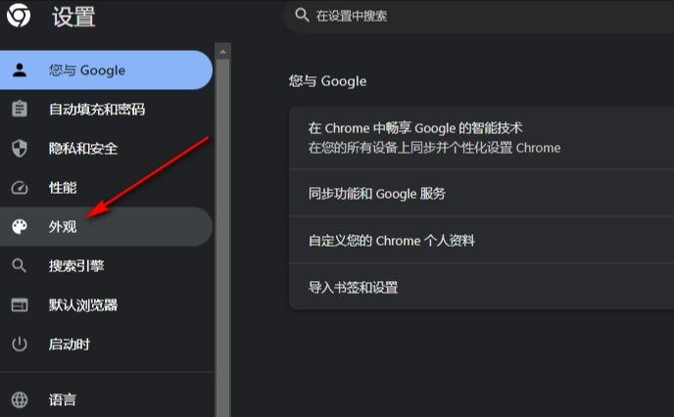Viewport: 674px width, 417px height.
Task: Open 同步功能和 Google 服务
Action: tap(481, 193)
